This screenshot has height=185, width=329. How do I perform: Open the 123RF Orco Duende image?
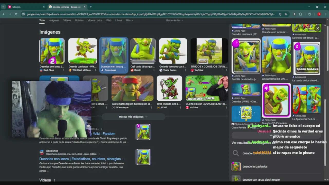coord(169,88)
